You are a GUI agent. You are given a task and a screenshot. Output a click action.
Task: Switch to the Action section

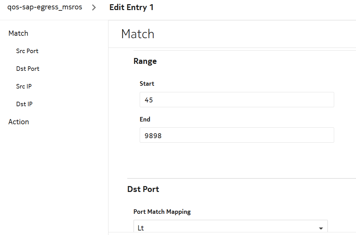19,122
